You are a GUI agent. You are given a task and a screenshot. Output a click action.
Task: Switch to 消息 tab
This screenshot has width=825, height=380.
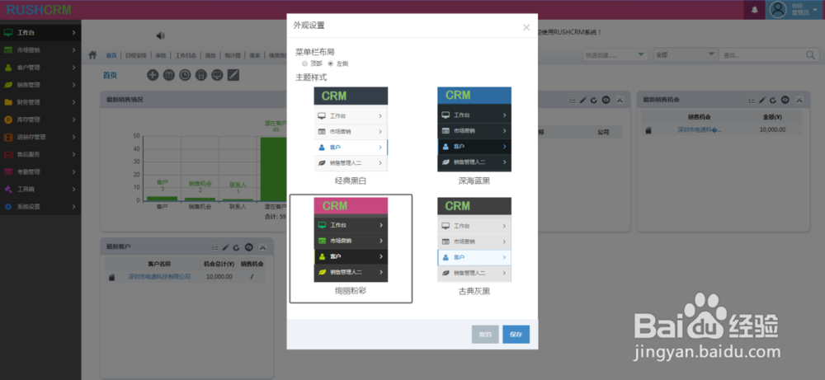pos(210,55)
